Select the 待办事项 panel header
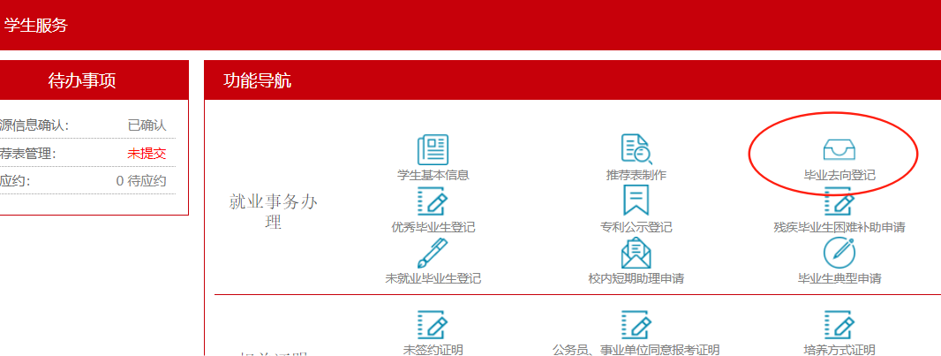This screenshot has width=941, height=356. 81,81
